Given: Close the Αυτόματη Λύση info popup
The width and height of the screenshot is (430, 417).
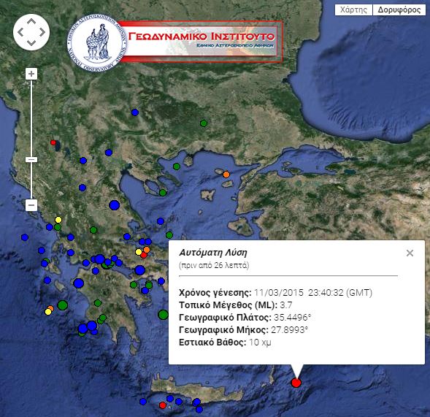Looking at the screenshot, I should pos(410,253).
